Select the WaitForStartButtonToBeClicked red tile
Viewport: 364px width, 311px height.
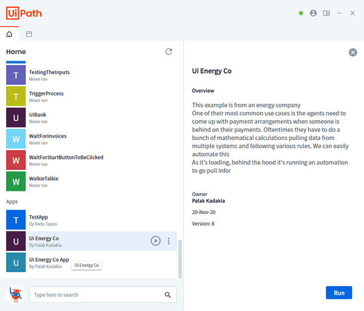[16, 160]
